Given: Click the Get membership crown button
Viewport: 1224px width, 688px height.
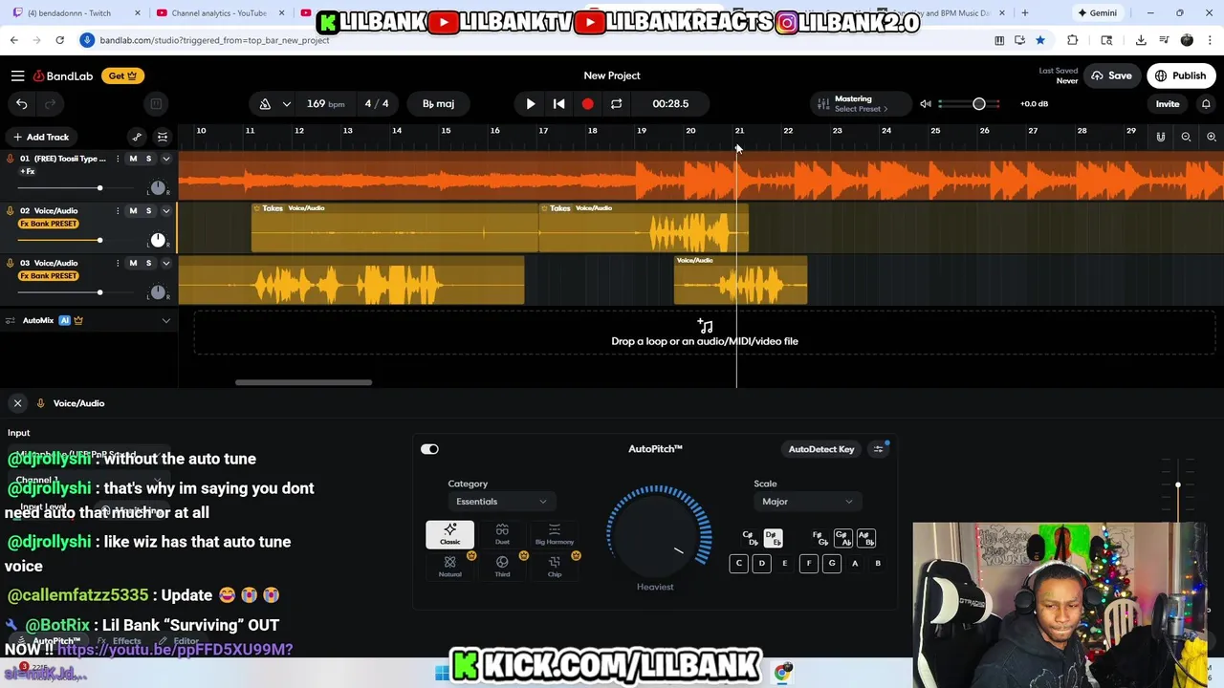Looking at the screenshot, I should 122,75.
